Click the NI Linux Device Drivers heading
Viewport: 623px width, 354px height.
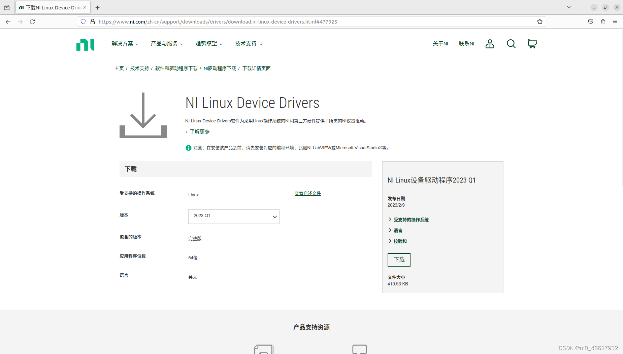pos(252,103)
